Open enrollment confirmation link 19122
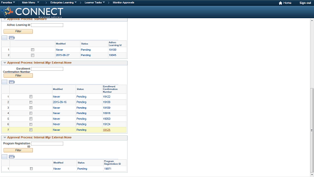 coord(107,97)
